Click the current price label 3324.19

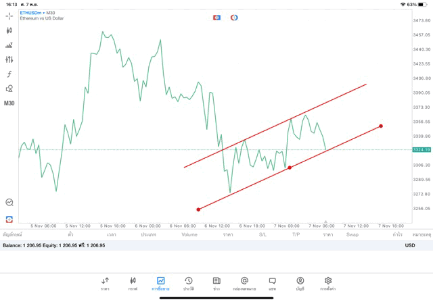click(x=421, y=149)
